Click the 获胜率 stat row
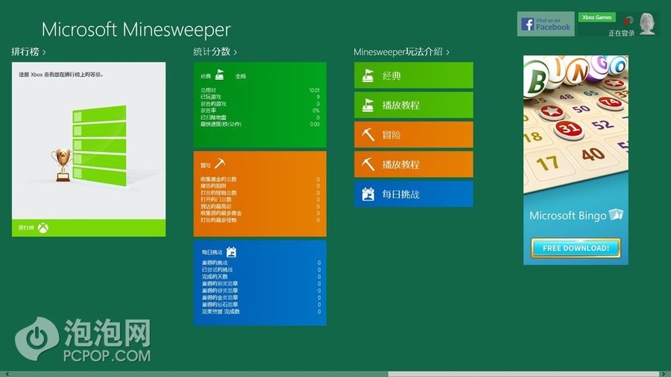The width and height of the screenshot is (671, 377). point(260,111)
